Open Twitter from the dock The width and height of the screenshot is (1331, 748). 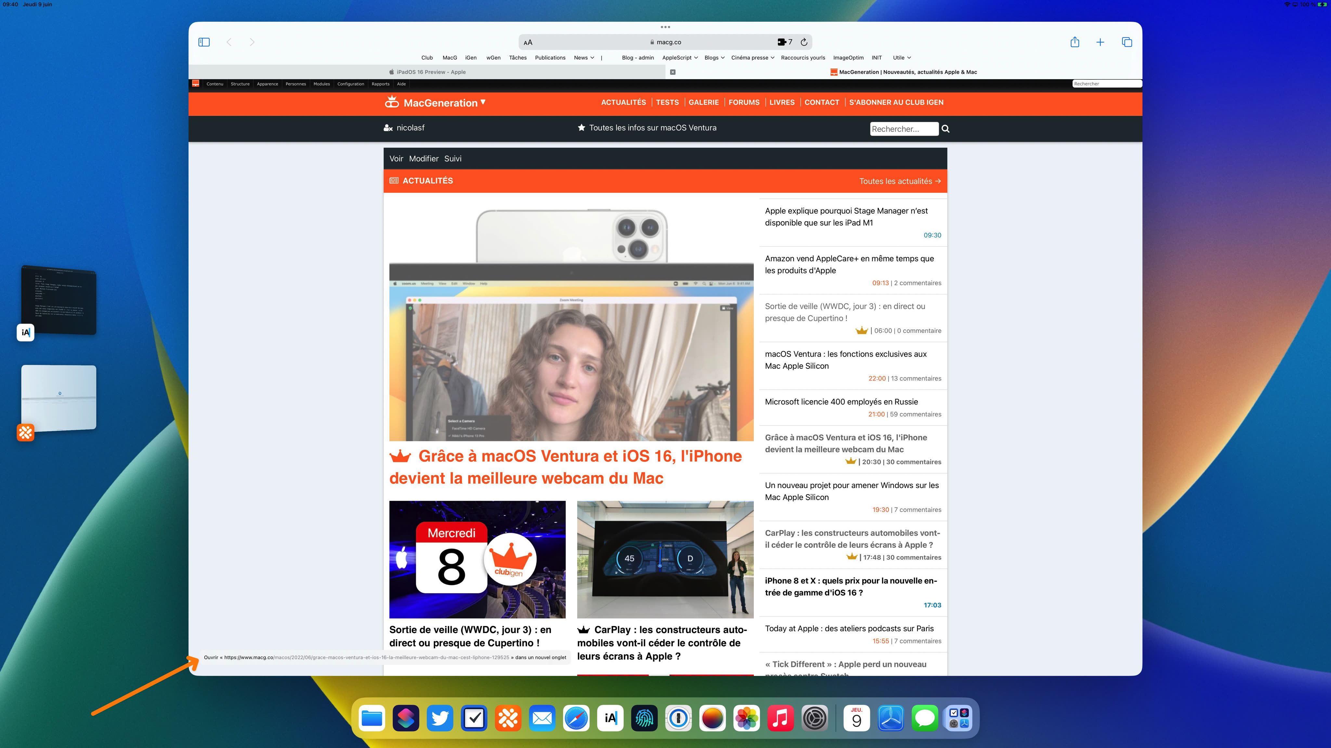(x=440, y=718)
